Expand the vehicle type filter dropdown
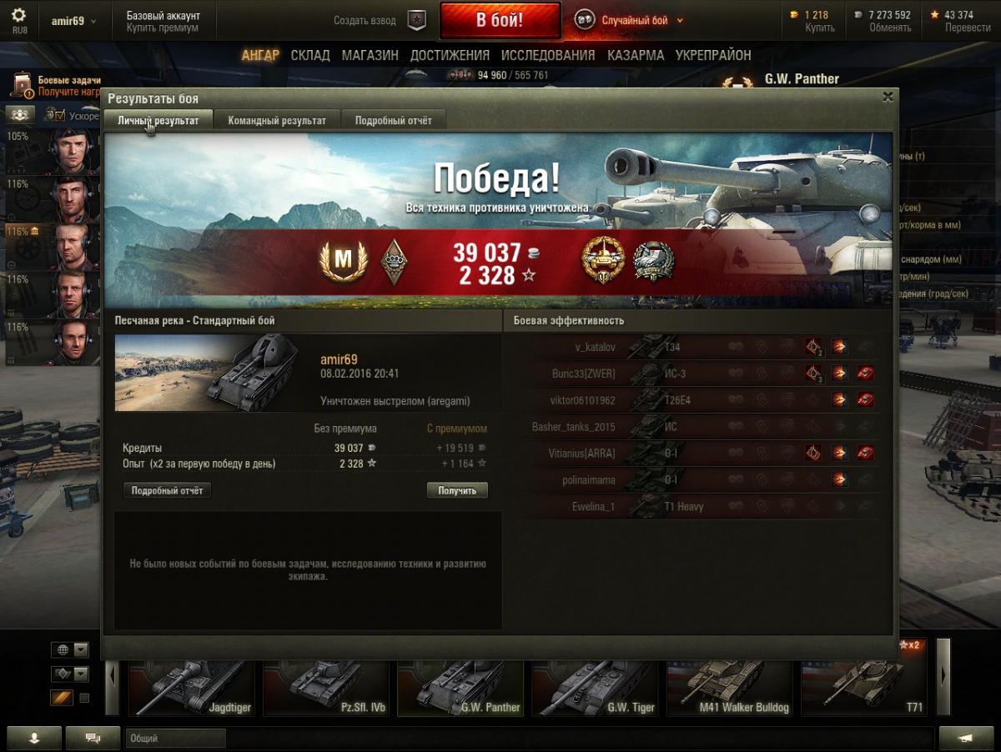This screenshot has width=1001, height=752. click(x=81, y=674)
